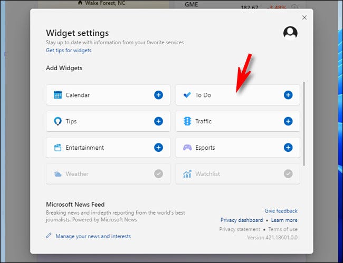Image resolution: width=343 pixels, height=263 pixels.
Task: Click the Traffic light icon
Action: 187,121
